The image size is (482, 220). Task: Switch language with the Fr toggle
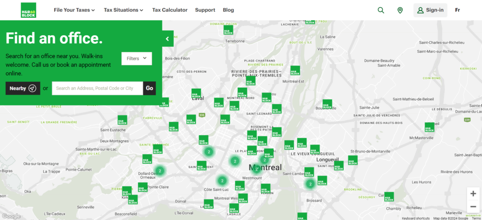(x=458, y=10)
